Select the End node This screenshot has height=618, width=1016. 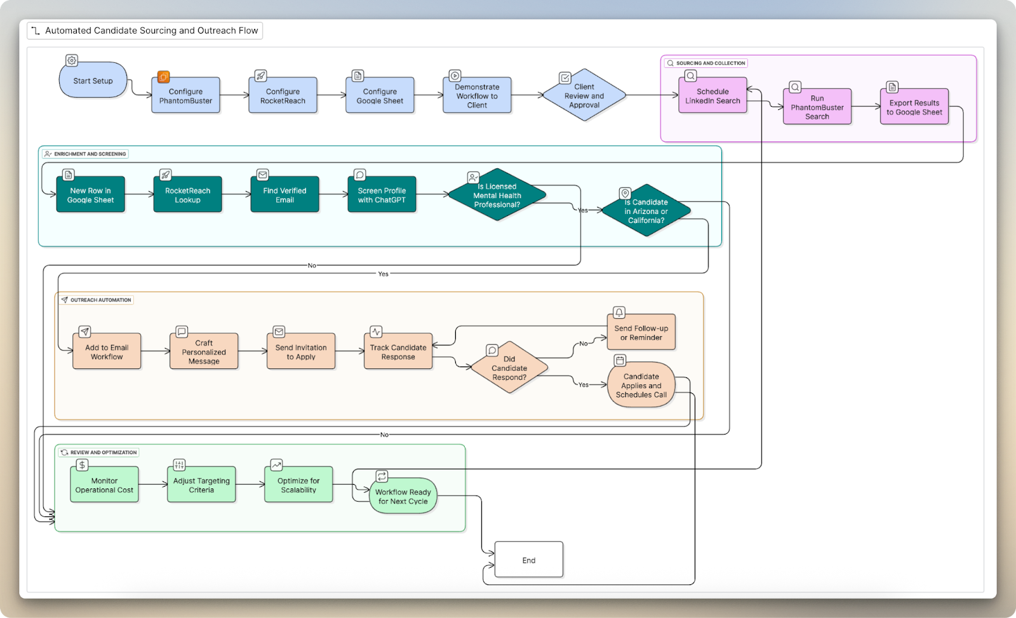point(528,560)
